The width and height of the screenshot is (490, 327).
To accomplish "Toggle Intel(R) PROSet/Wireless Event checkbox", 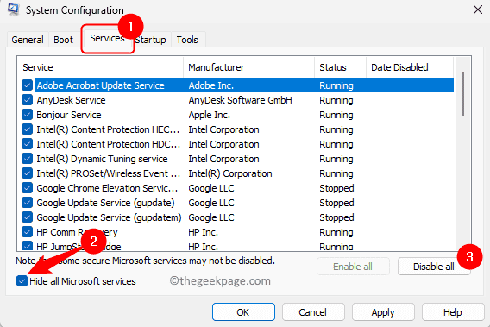I will coord(28,173).
